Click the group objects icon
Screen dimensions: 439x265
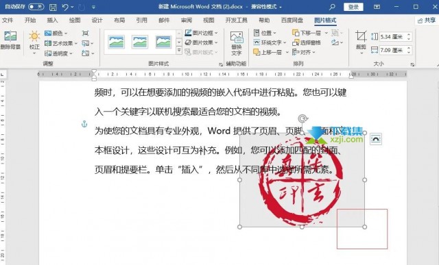click(337, 33)
